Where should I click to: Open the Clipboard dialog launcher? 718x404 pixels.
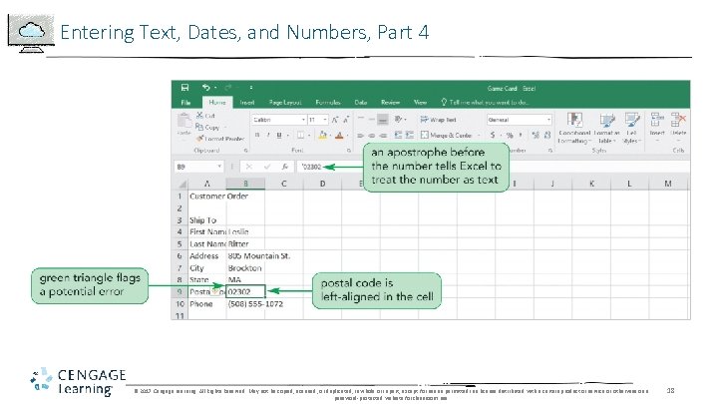pos(246,151)
